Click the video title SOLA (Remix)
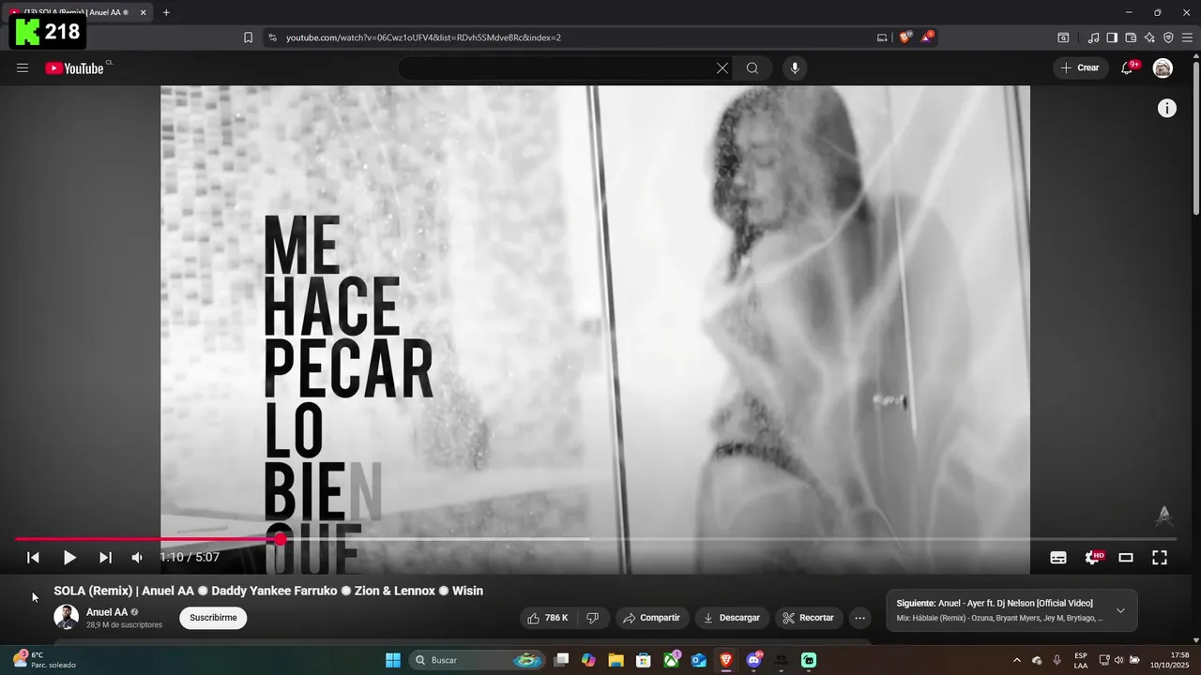1201x675 pixels. pos(268,591)
